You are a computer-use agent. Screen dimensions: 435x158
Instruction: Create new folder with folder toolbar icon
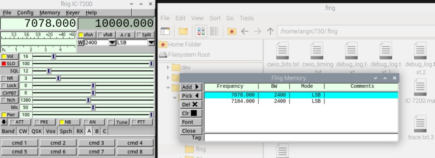coord(183,31)
